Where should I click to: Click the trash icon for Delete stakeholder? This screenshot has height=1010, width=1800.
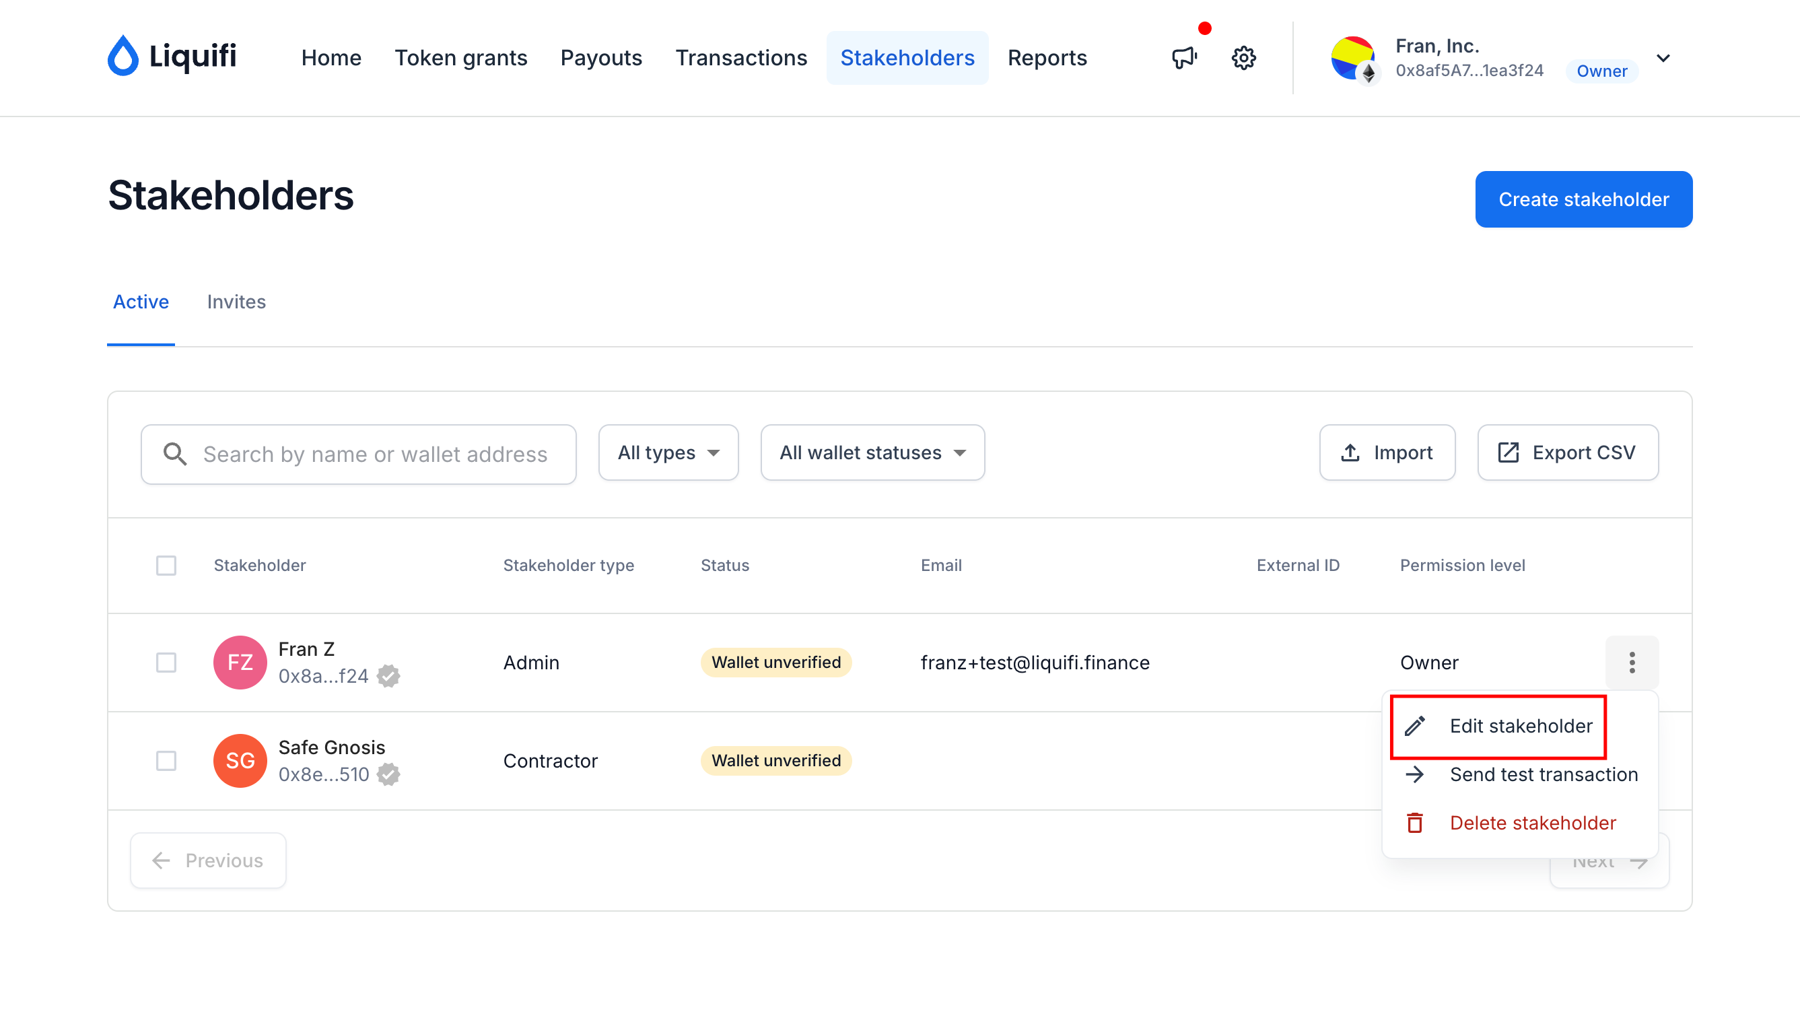(x=1415, y=823)
